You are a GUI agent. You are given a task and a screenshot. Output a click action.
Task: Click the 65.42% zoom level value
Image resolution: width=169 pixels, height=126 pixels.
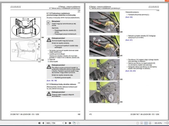pos(158,123)
